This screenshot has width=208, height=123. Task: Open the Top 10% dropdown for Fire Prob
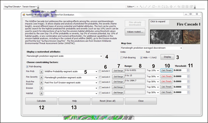click(153, 70)
